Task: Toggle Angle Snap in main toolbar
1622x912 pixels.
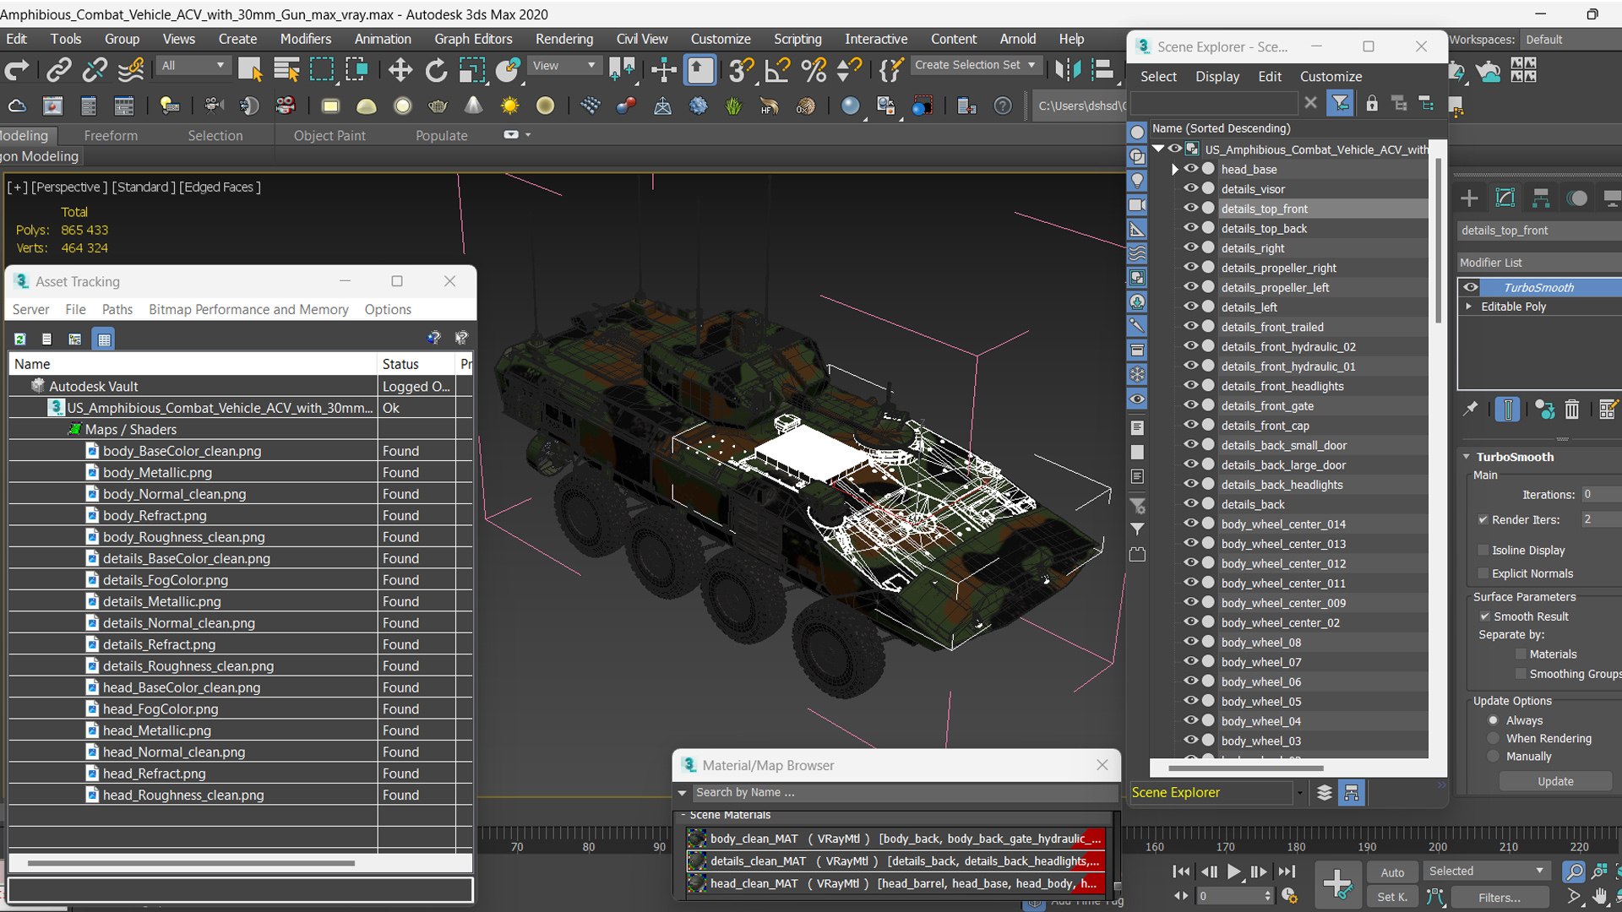Action: [777, 70]
